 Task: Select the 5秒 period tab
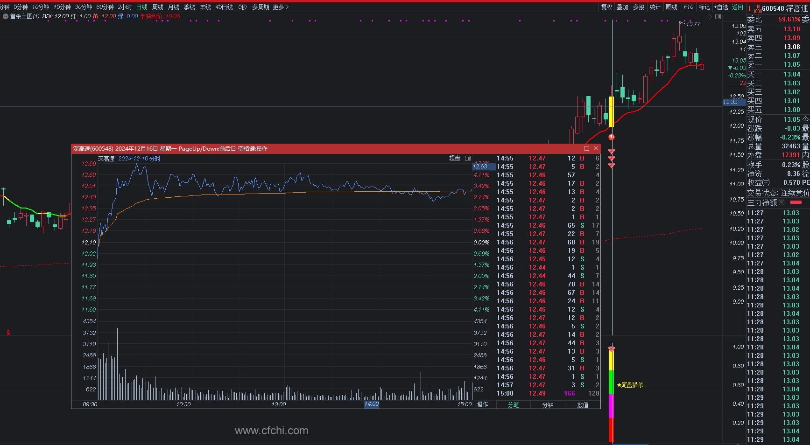(242, 7)
